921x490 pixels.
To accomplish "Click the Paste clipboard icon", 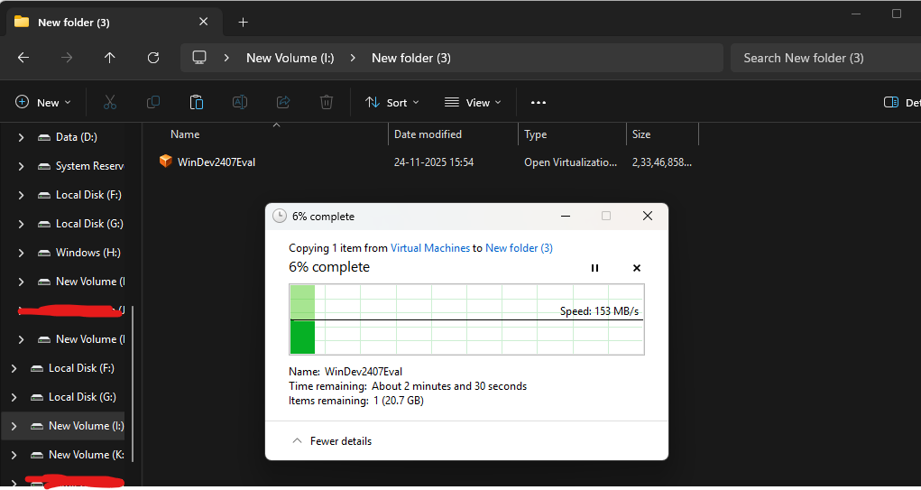I will pyautogui.click(x=197, y=103).
